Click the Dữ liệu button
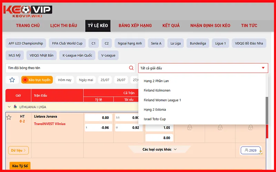Viewport: 276px width, 172px height. coord(18,150)
